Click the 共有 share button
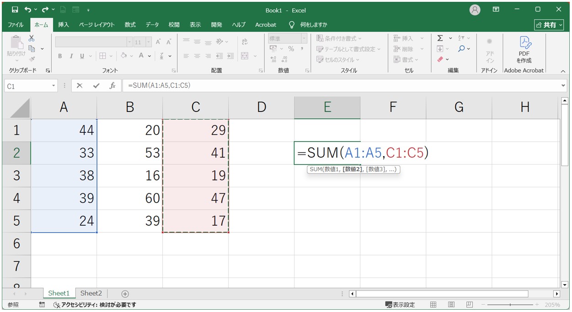 pos(550,25)
